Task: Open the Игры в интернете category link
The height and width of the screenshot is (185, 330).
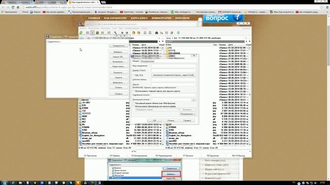Action: (x=218, y=174)
